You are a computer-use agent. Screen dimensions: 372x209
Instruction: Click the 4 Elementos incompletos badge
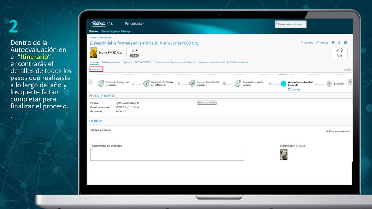tap(134, 53)
